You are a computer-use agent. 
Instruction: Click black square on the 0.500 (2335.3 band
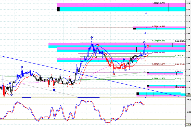pyautogui.click(x=148, y=73)
